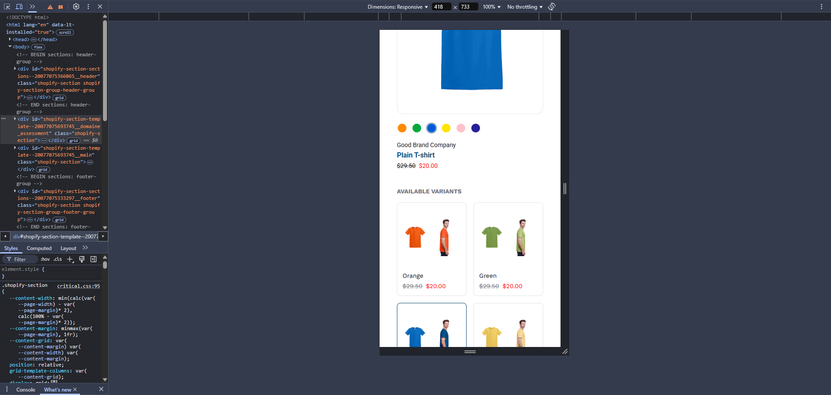Open DevTools settings gear
The width and height of the screenshot is (831, 395).
76,6
